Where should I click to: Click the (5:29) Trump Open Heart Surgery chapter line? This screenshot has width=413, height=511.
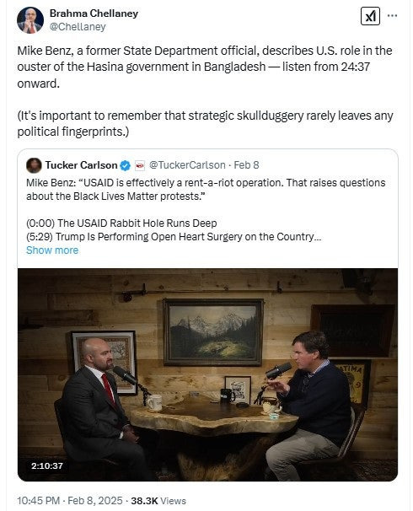pyautogui.click(x=174, y=237)
